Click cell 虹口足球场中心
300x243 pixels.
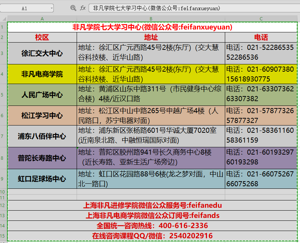pyautogui.click(x=42, y=179)
